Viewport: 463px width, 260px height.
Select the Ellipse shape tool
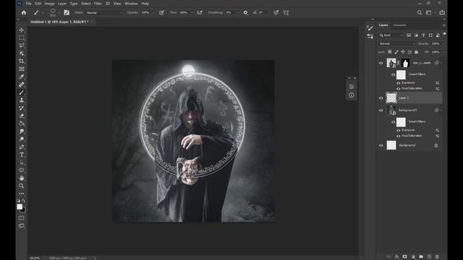tap(22, 170)
